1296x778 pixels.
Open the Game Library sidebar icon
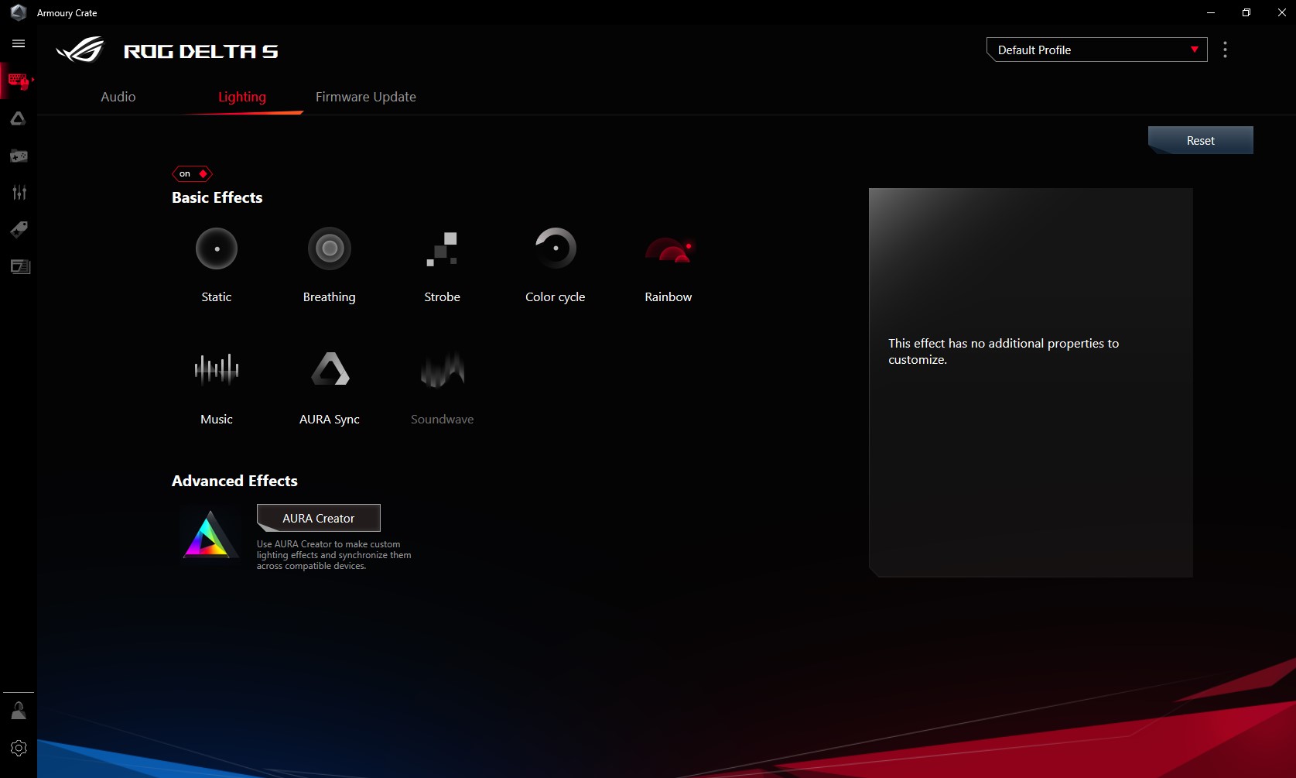[x=19, y=156]
